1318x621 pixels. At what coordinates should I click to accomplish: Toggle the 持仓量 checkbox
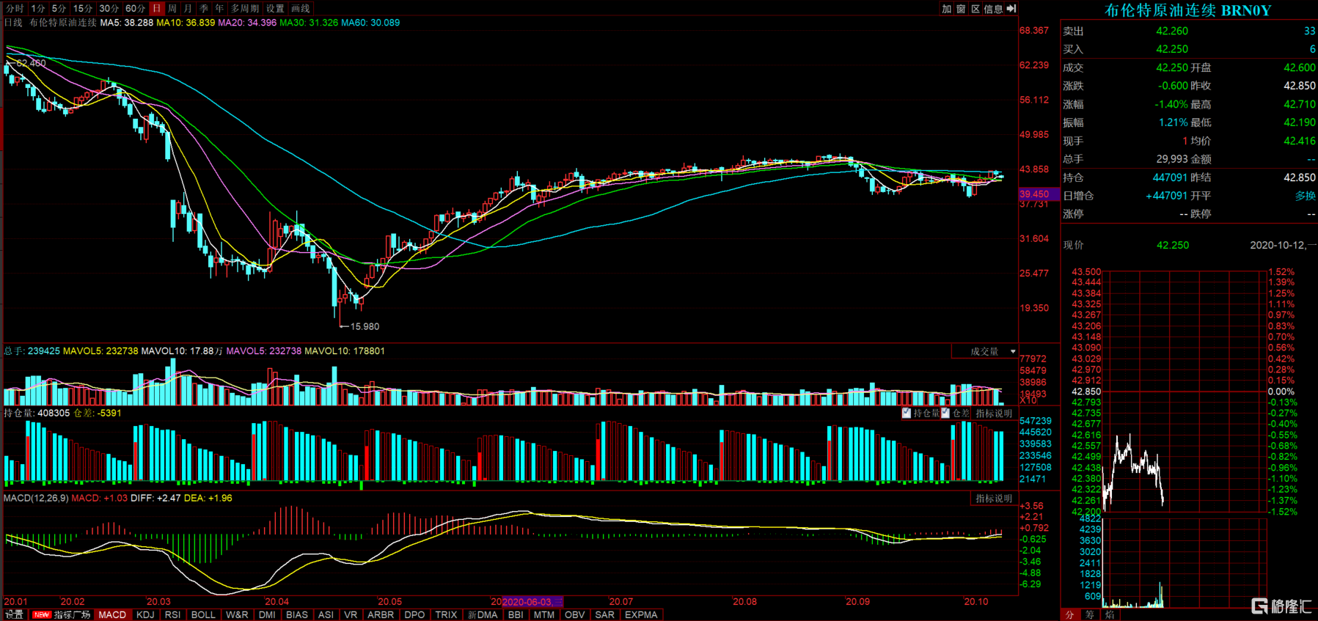point(907,414)
